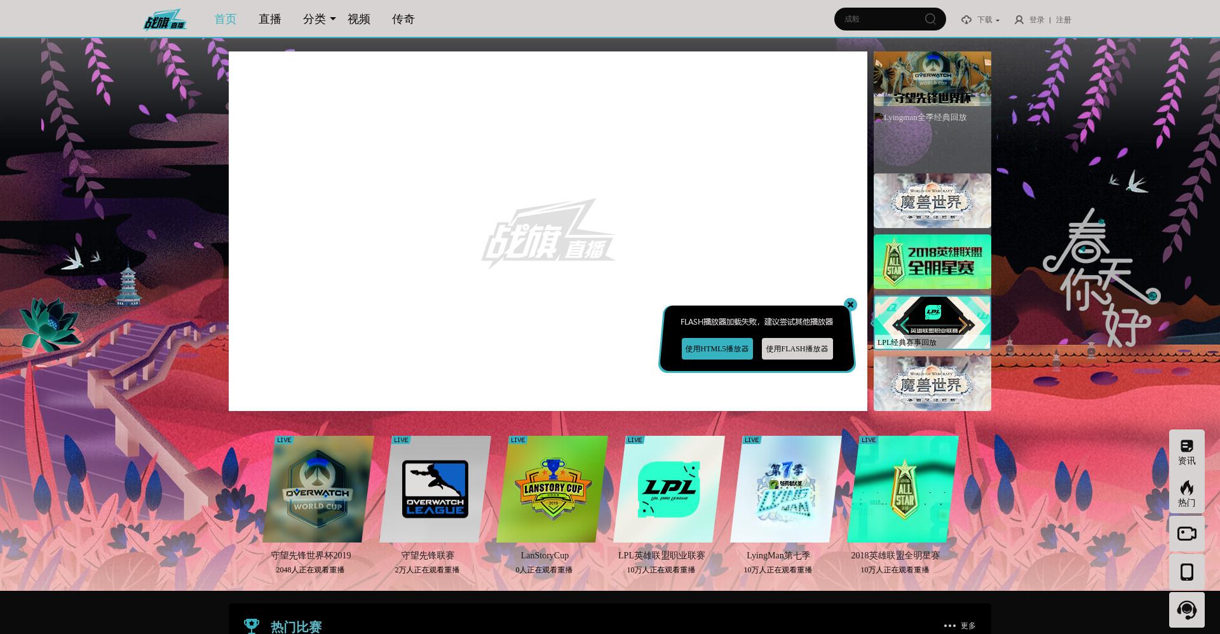This screenshot has height=634, width=1220.
Task: Select the first 魔兽世界 sidebar thumbnail
Action: [x=932, y=201]
